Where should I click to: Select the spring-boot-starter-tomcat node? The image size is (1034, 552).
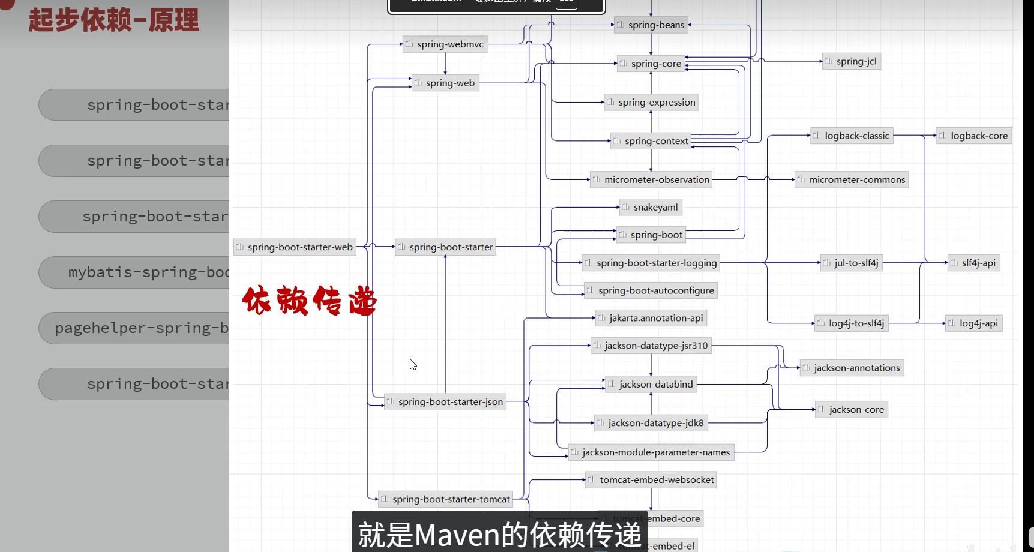pyautogui.click(x=445, y=499)
